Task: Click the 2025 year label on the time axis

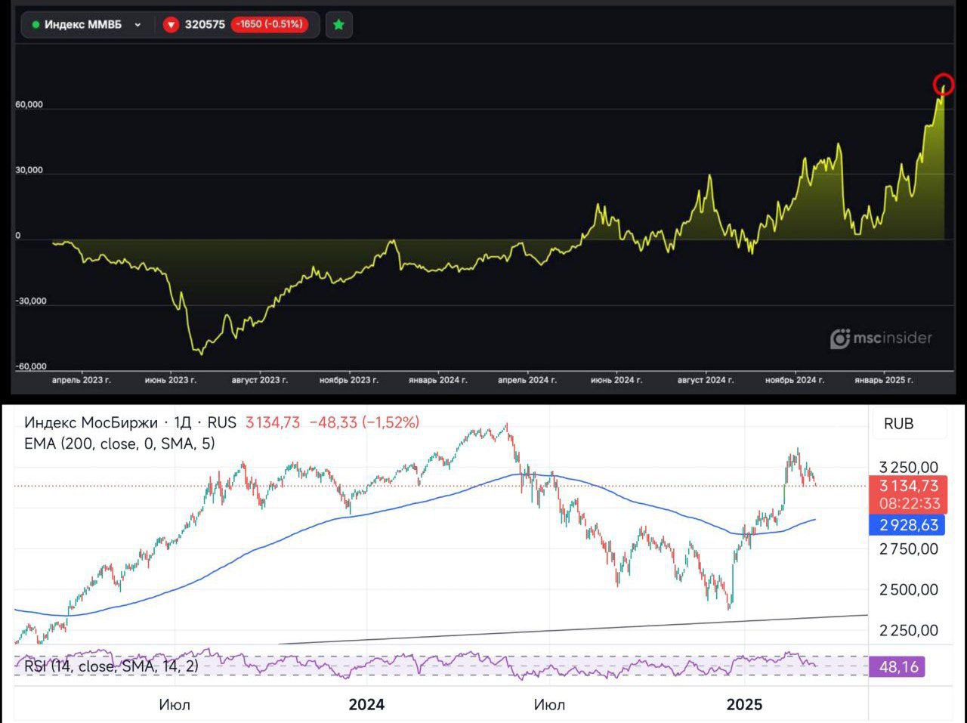Action: point(745,705)
